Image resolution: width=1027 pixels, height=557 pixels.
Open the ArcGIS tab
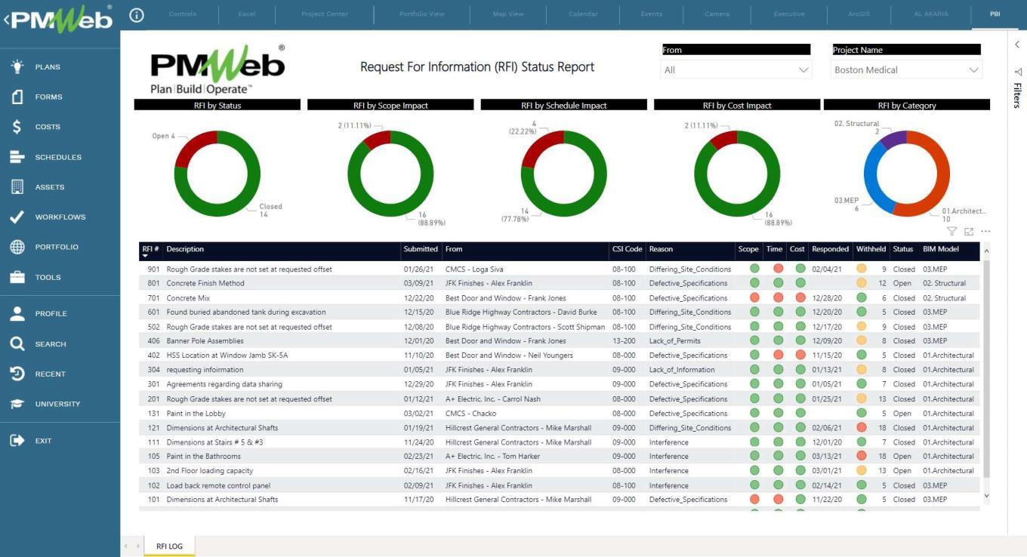(x=858, y=14)
